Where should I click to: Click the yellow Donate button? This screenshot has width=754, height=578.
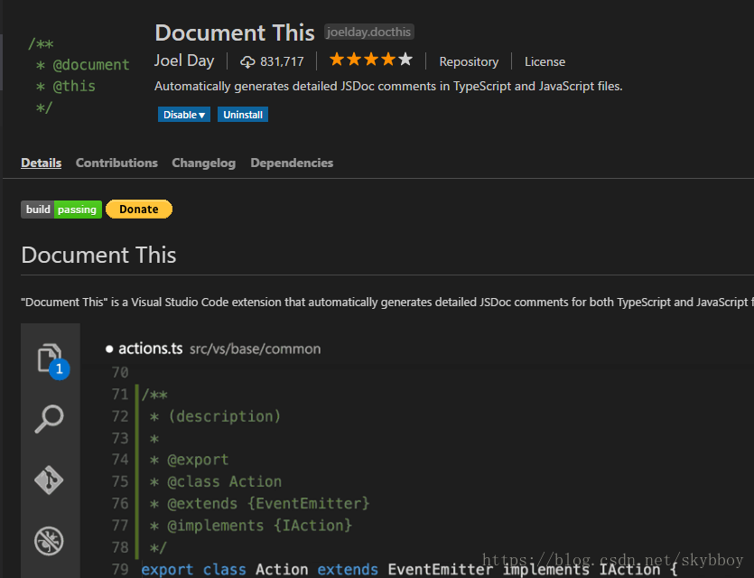click(139, 210)
